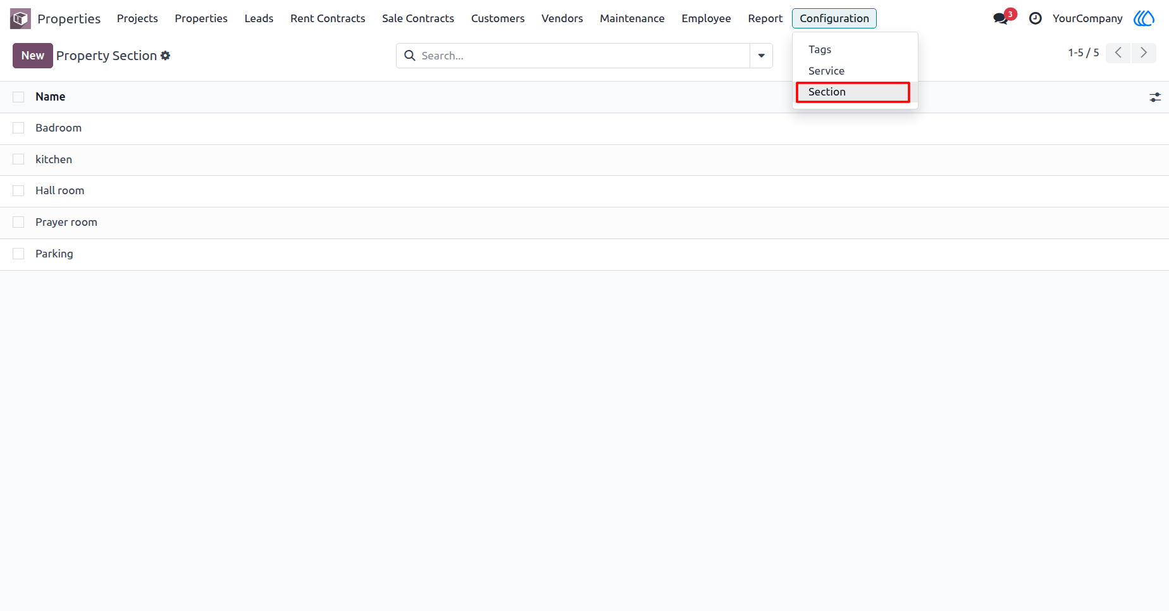1169x611 pixels.
Task: Check the Parking row checkbox
Action: click(18, 254)
